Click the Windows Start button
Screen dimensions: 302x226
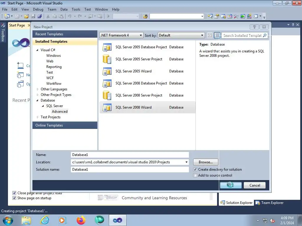[8, 220]
